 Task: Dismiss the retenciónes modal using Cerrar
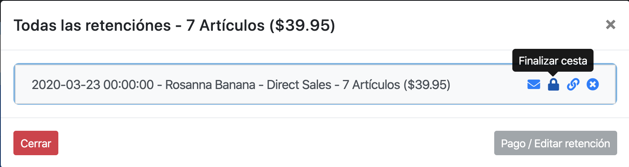[x=36, y=143]
